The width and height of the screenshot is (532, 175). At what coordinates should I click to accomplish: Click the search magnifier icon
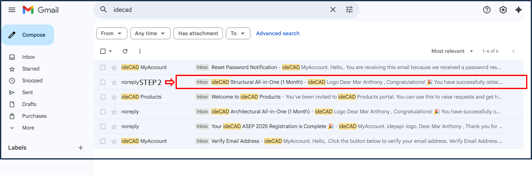(103, 10)
